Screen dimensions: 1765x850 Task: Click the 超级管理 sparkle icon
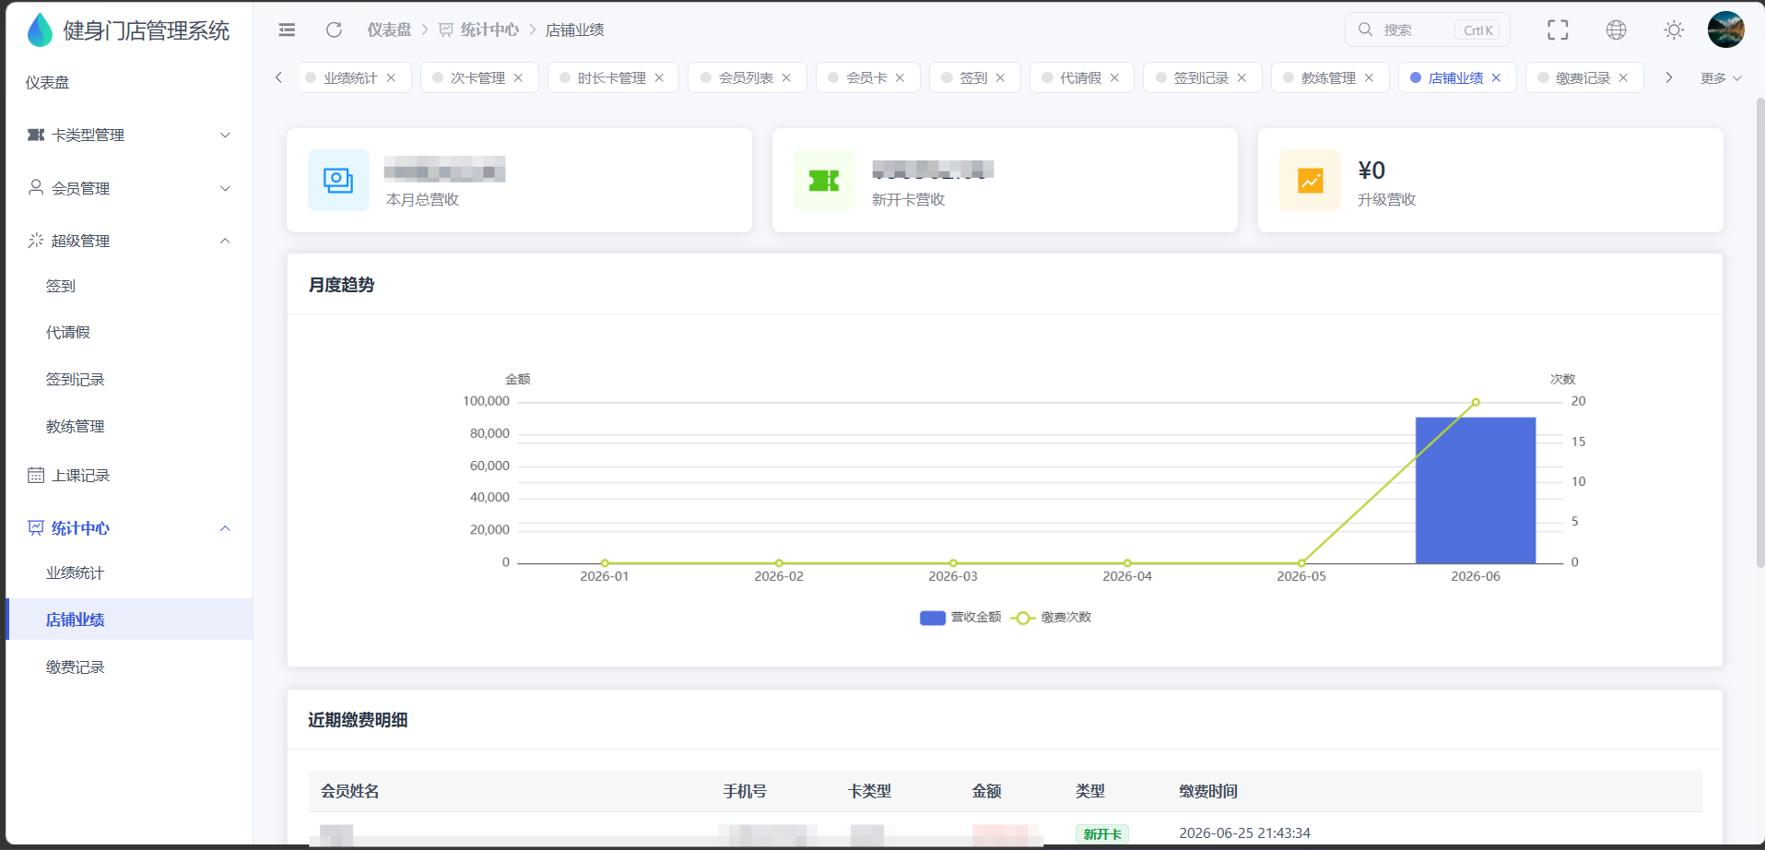[x=36, y=241]
